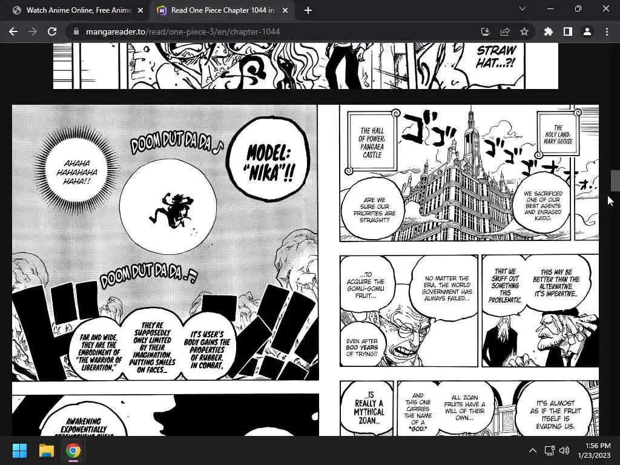This screenshot has width=620, height=465.
Task: Close the One Piece Chapter tab
Action: click(285, 11)
